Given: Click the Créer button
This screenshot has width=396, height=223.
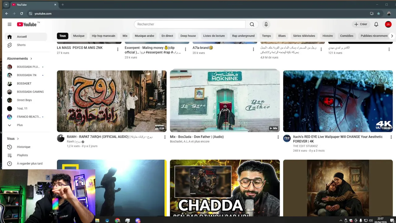Looking at the screenshot, I should pyautogui.click(x=361, y=24).
